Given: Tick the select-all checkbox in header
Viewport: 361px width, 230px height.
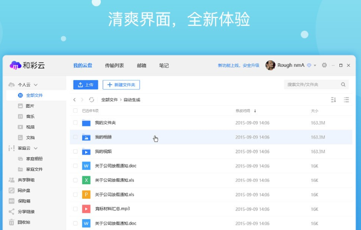Looking at the screenshot, I should tap(75, 111).
